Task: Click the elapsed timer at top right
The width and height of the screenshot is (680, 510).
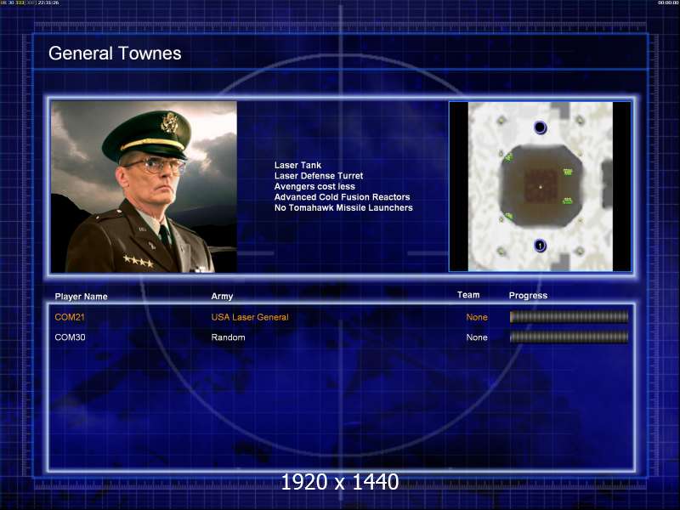Action: [668, 3]
